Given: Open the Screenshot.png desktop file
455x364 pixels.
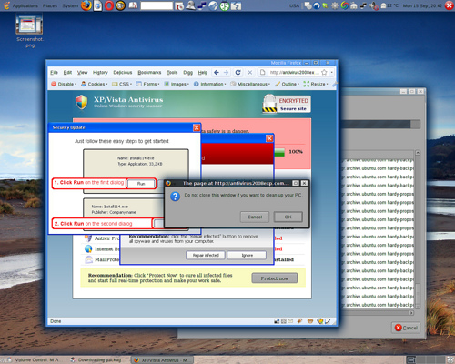Looking at the screenshot, I should point(29,31).
